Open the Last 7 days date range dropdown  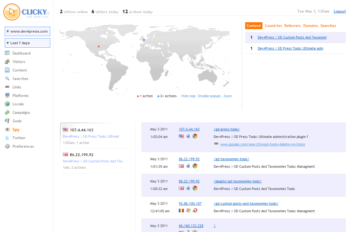click(27, 43)
